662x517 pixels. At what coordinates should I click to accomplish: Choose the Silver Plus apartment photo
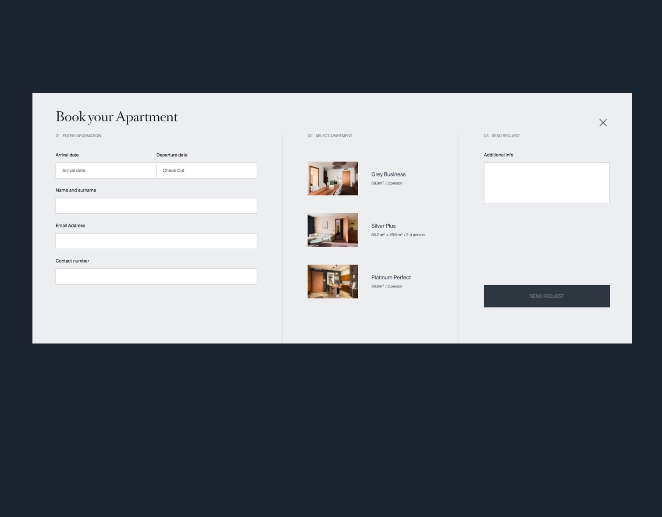(333, 230)
